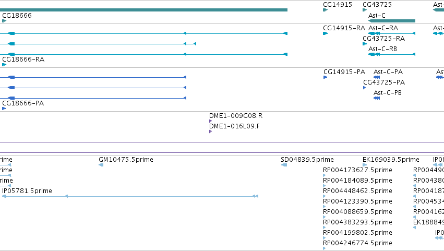
Task: Select the CG14915 gene label
Action: (x=338, y=5)
